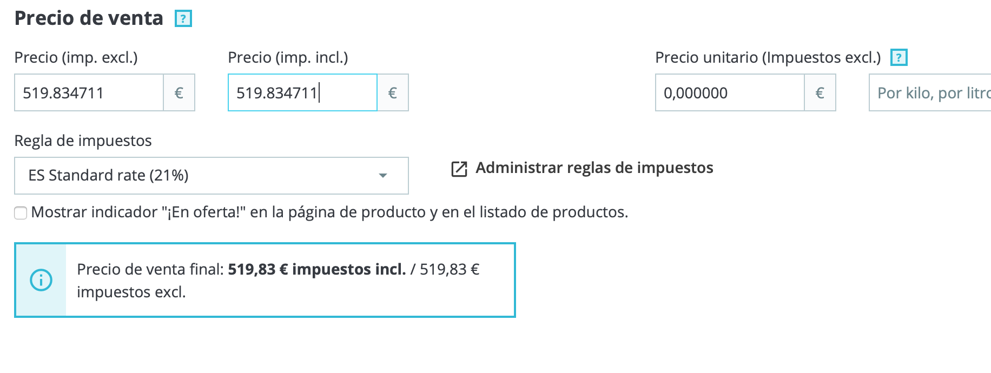The width and height of the screenshot is (991, 373).
Task: Click the "Por kilo, por litro" unit field
Action: [930, 93]
